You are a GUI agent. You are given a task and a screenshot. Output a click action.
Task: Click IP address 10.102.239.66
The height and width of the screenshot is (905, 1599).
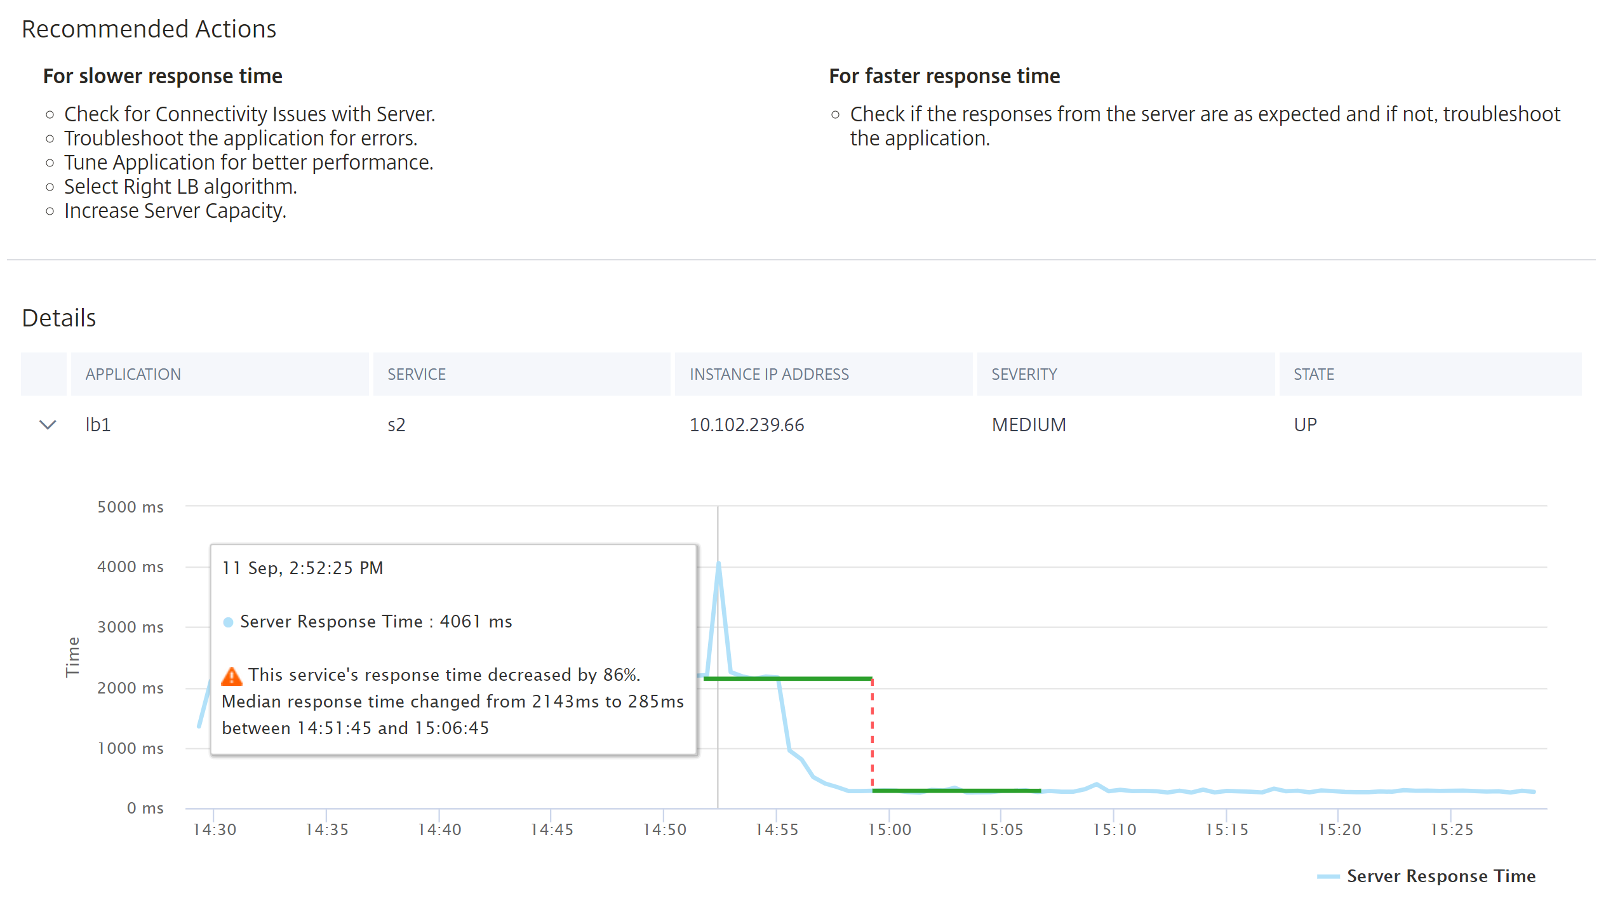pyautogui.click(x=747, y=424)
